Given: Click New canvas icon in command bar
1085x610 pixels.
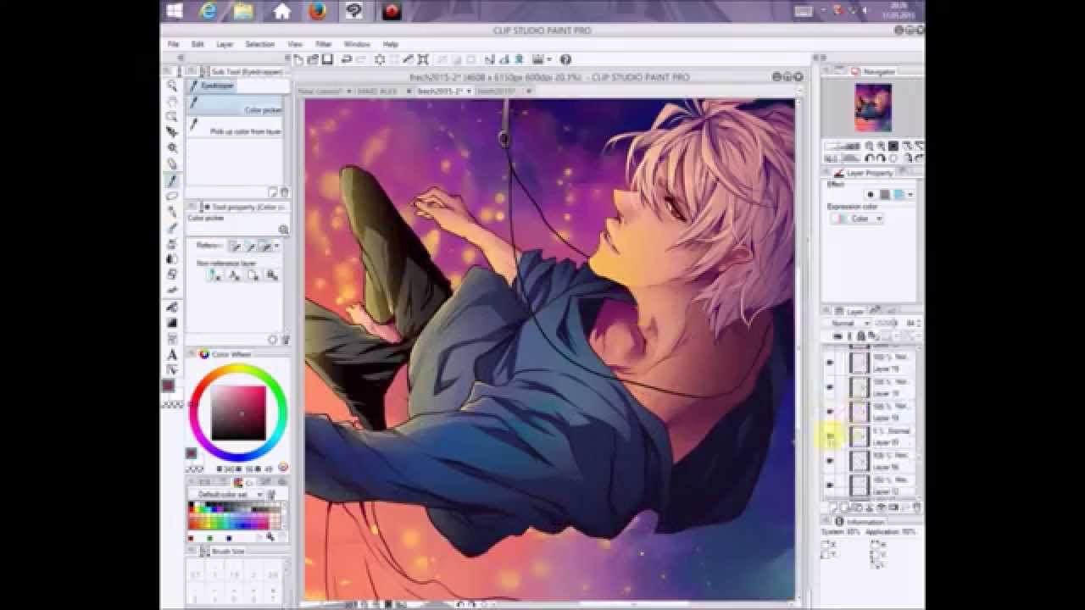Looking at the screenshot, I should pos(298,59).
